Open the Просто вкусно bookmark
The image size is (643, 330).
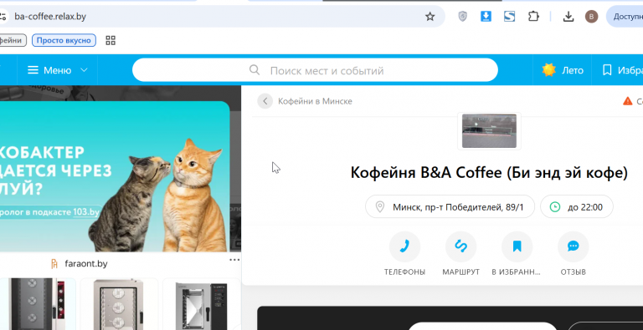[64, 40]
